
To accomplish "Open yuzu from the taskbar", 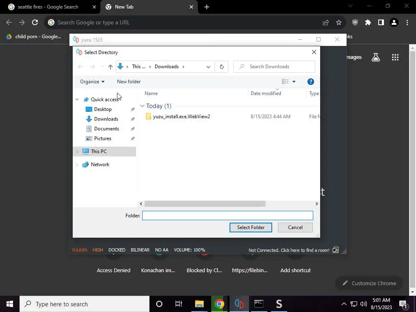I will coord(239,304).
